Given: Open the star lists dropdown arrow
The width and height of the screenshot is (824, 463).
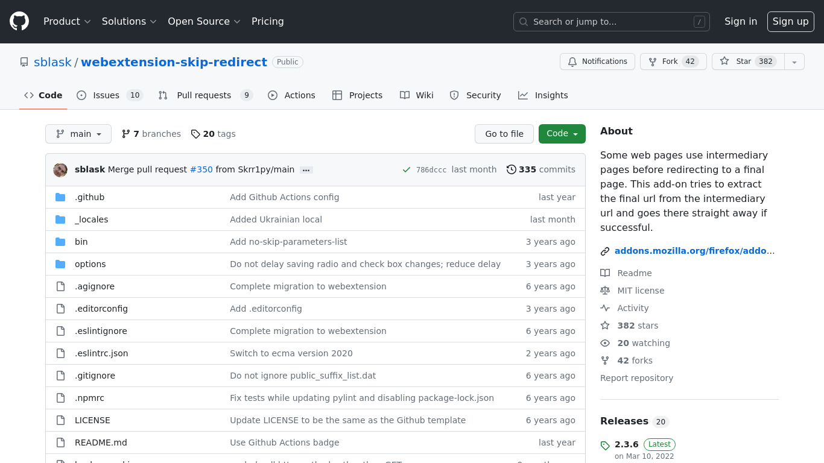Looking at the screenshot, I should (x=794, y=61).
